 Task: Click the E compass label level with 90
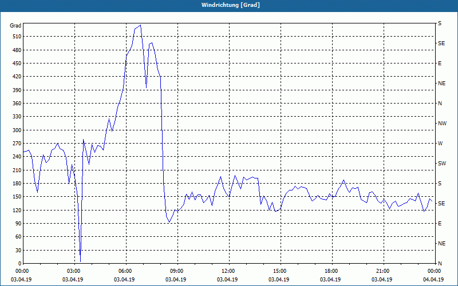coord(440,224)
